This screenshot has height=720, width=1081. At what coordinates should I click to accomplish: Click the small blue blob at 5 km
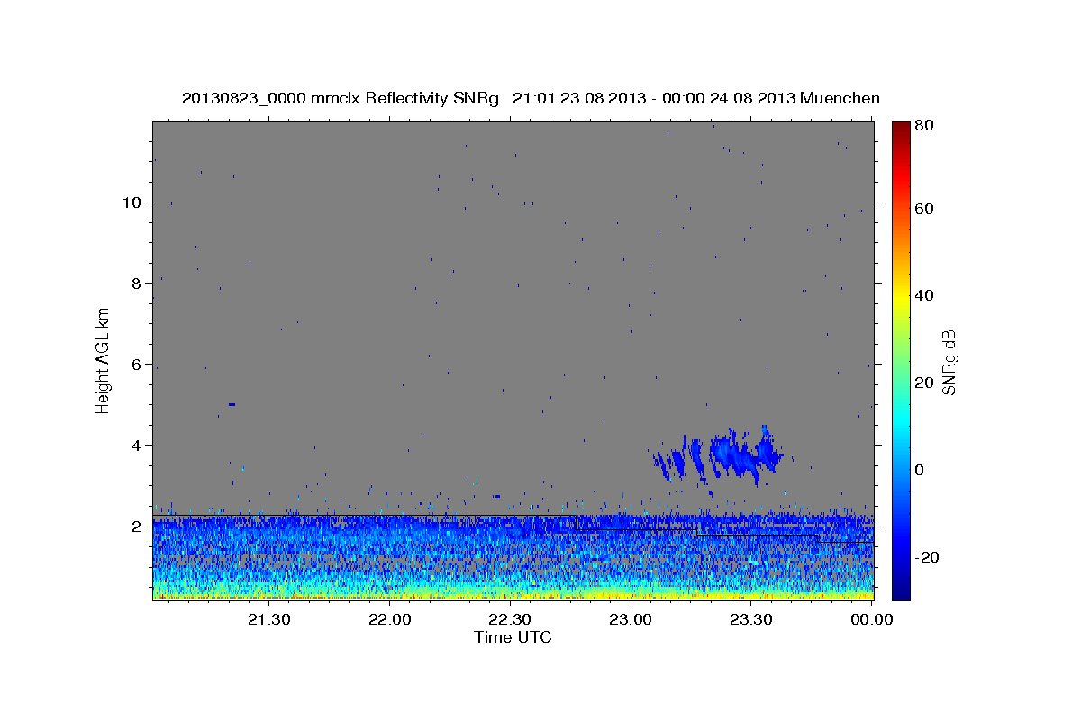pos(232,404)
